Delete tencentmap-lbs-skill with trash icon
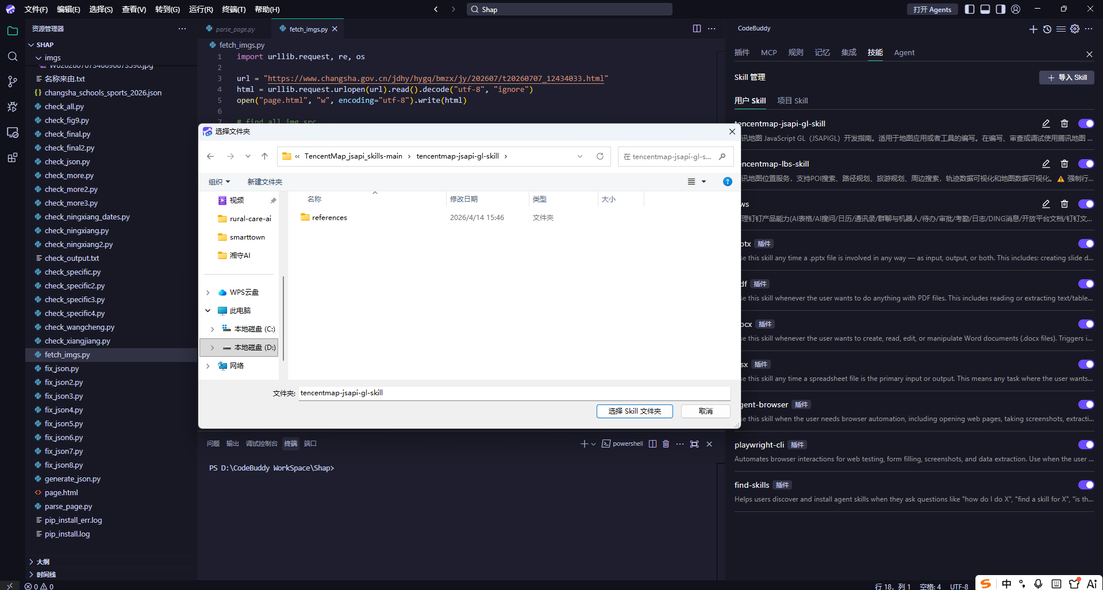The image size is (1103, 590). point(1064,164)
